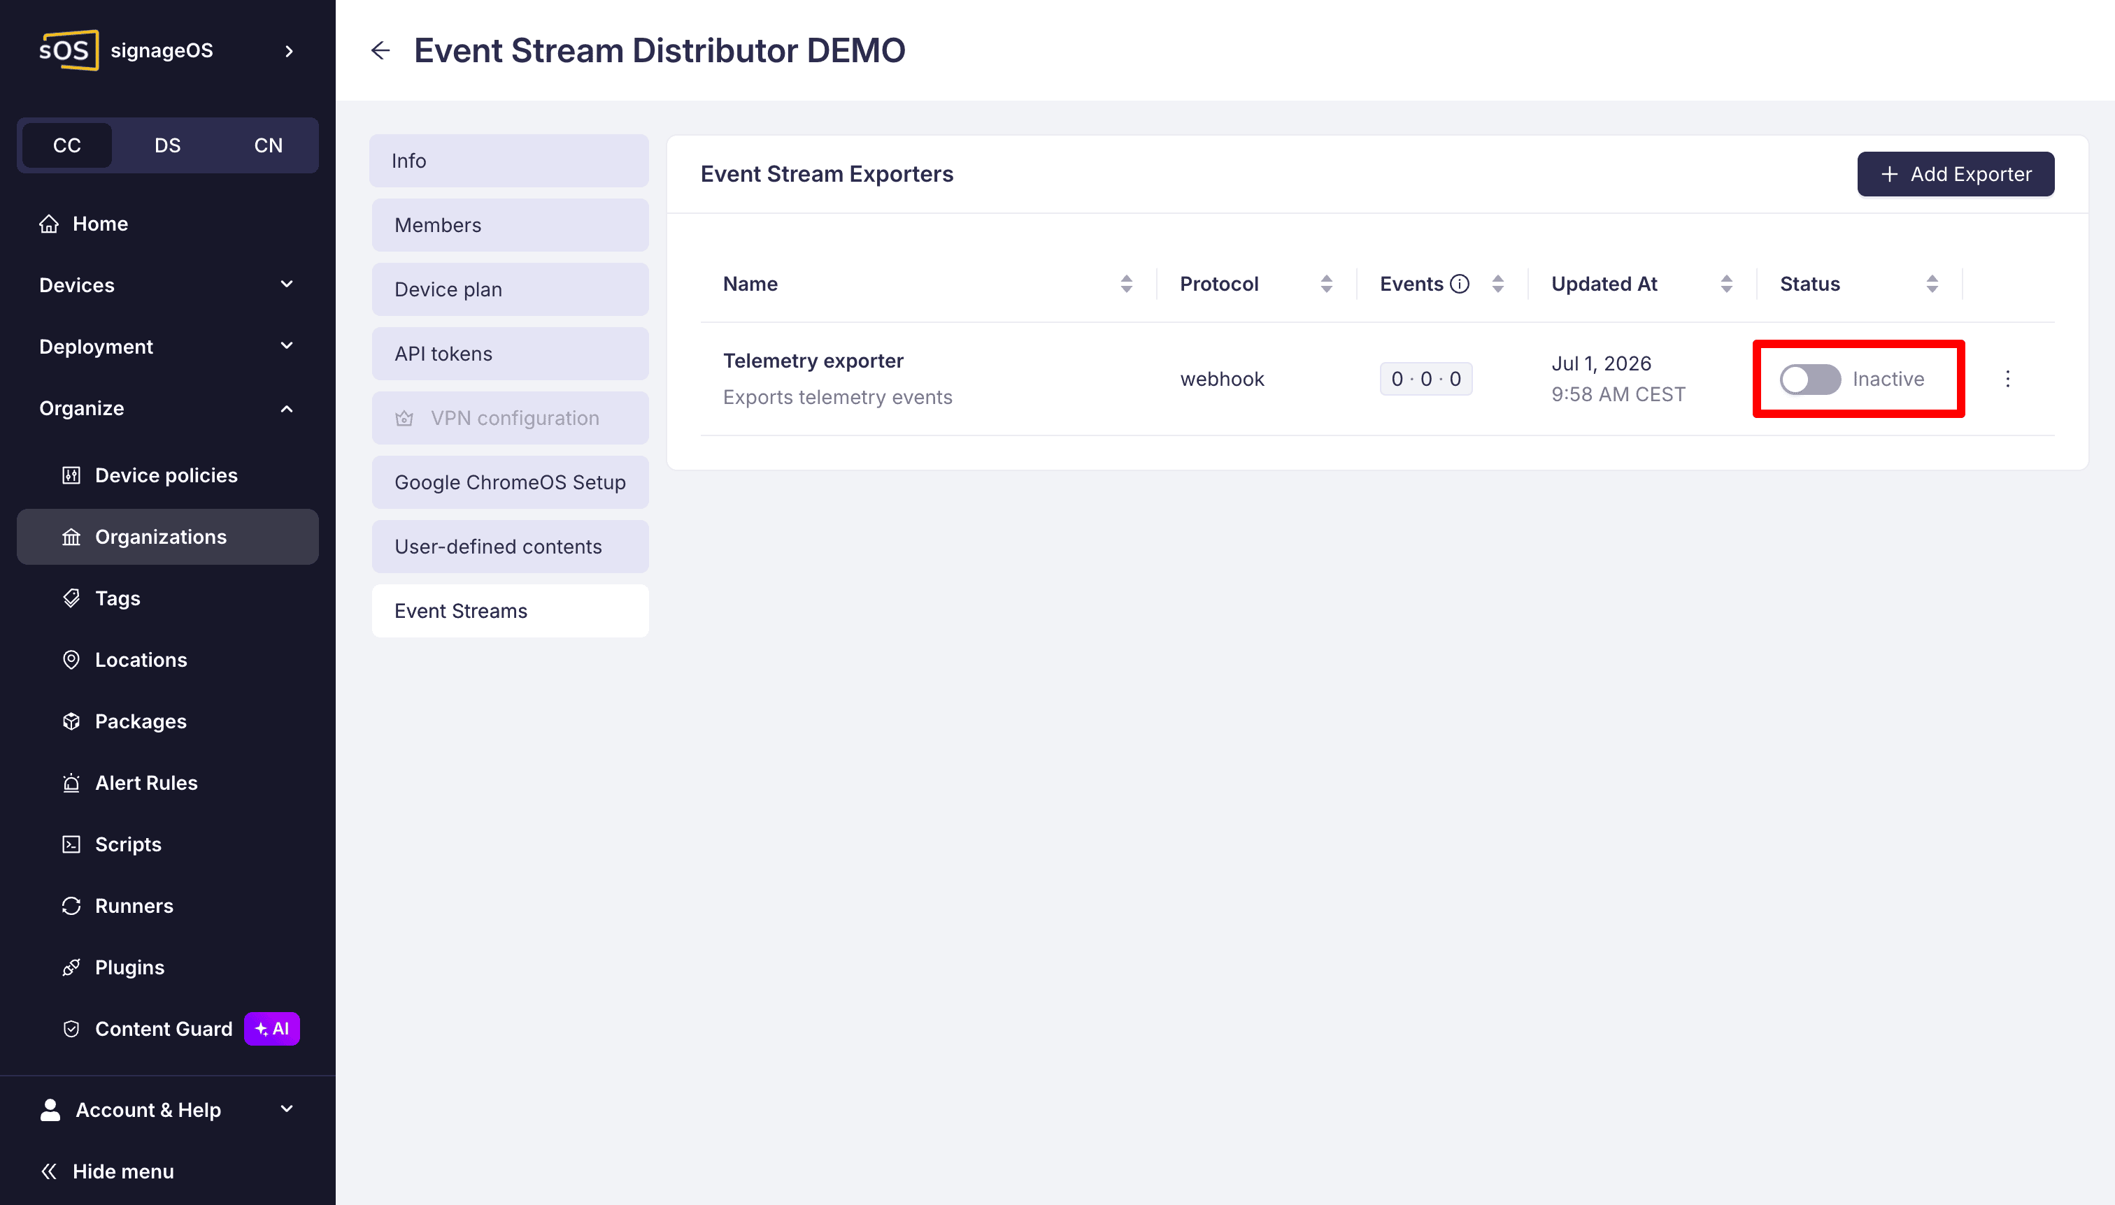Collapse the Organize section chevron
The height and width of the screenshot is (1205, 2115).
(287, 408)
